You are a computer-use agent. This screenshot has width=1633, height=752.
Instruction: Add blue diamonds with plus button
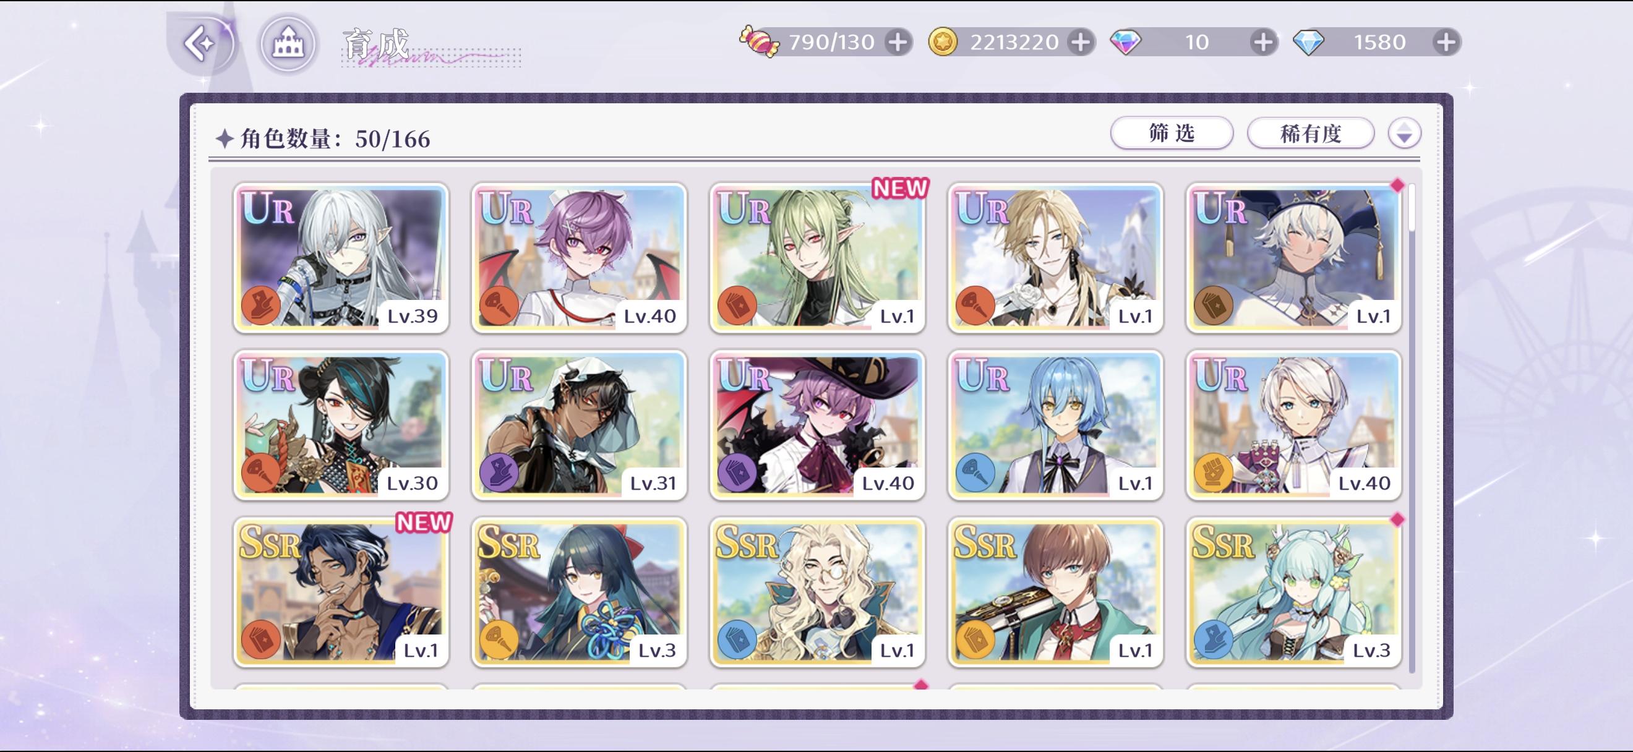coord(1446,42)
